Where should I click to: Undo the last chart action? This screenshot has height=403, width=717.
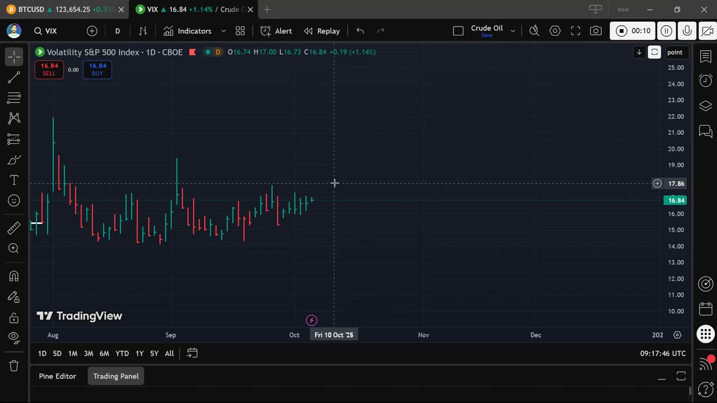360,31
